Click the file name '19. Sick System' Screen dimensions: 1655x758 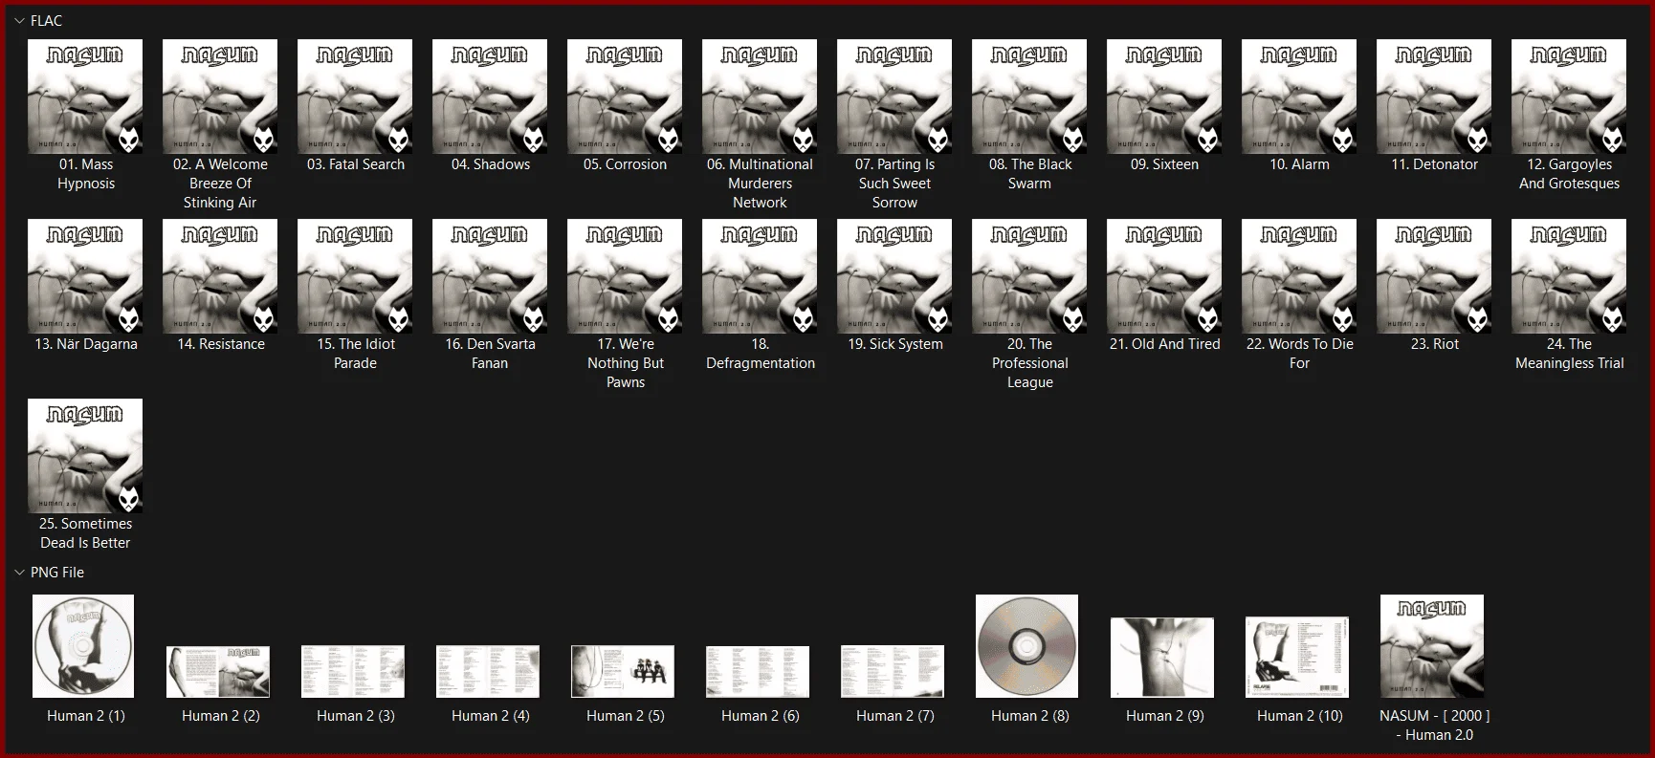point(895,344)
